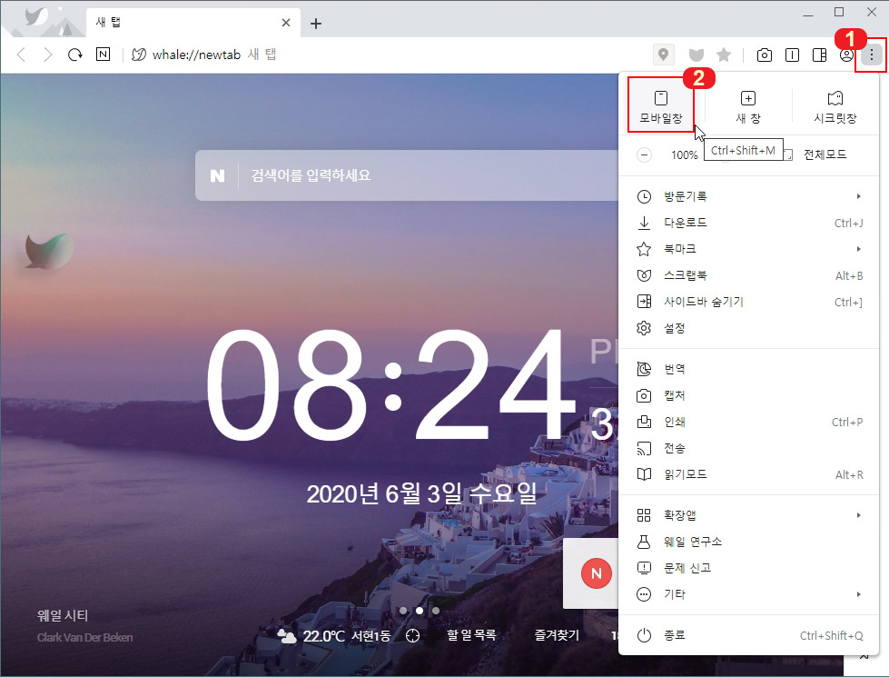Expand the 기타 submenu

point(749,594)
